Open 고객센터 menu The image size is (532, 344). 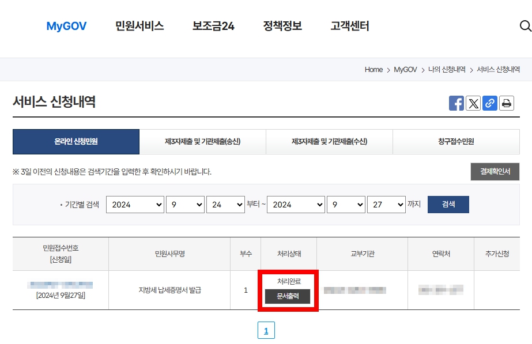350,26
